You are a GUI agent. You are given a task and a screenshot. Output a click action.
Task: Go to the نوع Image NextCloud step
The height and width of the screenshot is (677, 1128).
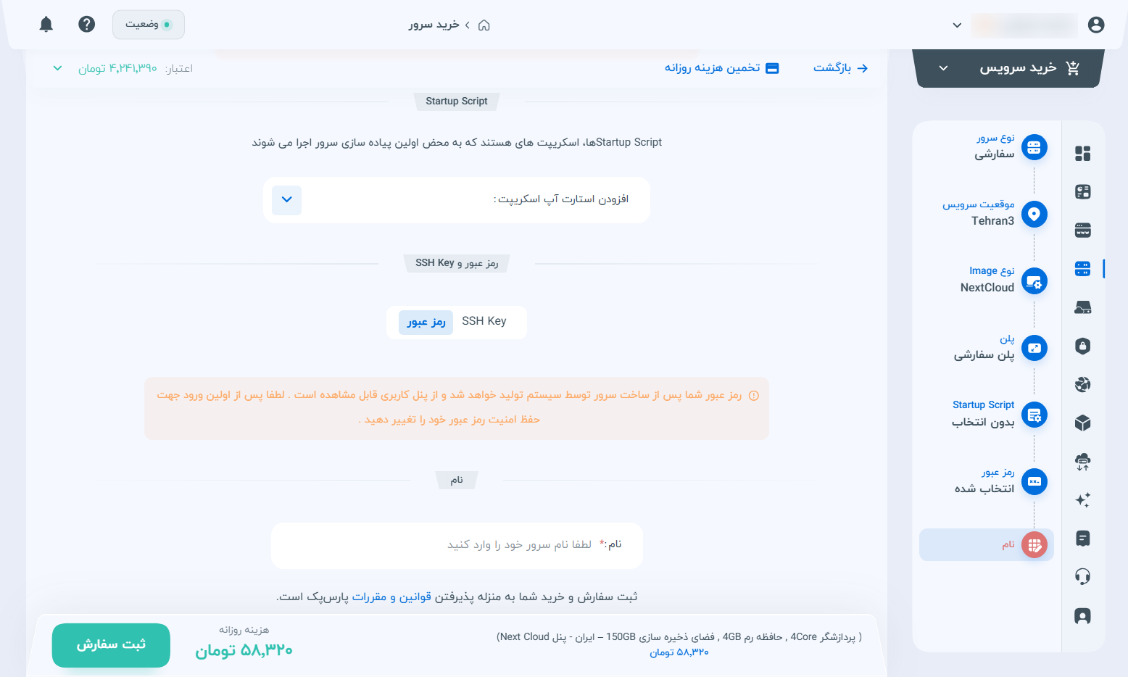[x=987, y=280]
